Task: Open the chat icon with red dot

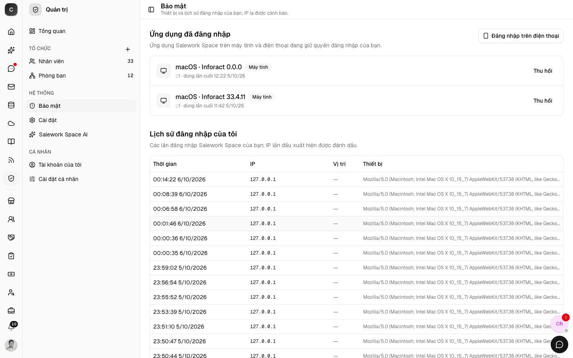Action: [x=11, y=68]
